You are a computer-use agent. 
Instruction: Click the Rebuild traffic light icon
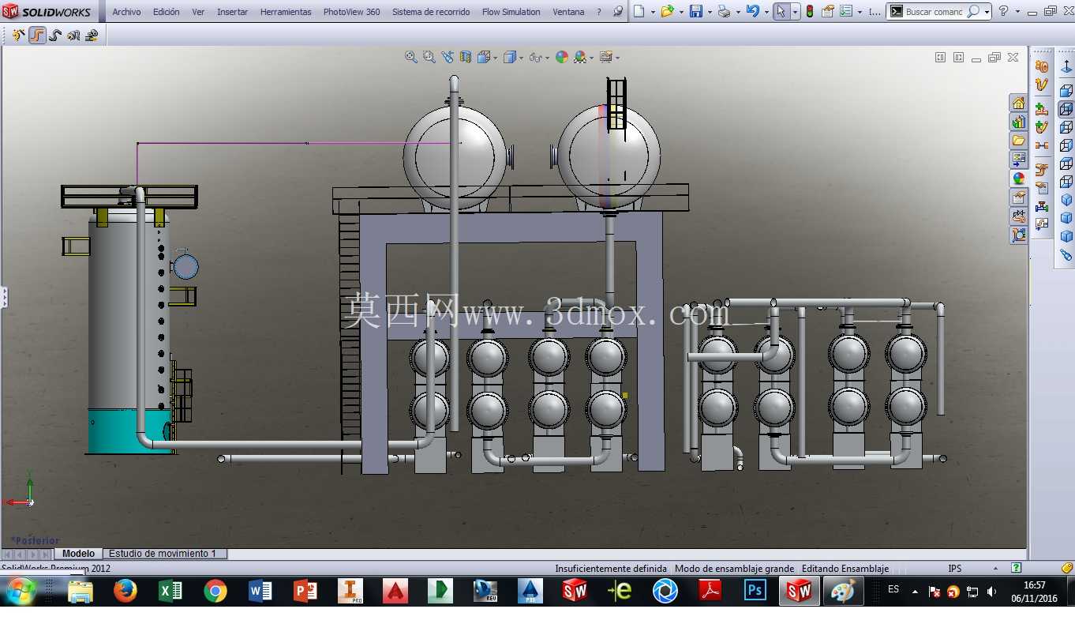[x=810, y=12]
